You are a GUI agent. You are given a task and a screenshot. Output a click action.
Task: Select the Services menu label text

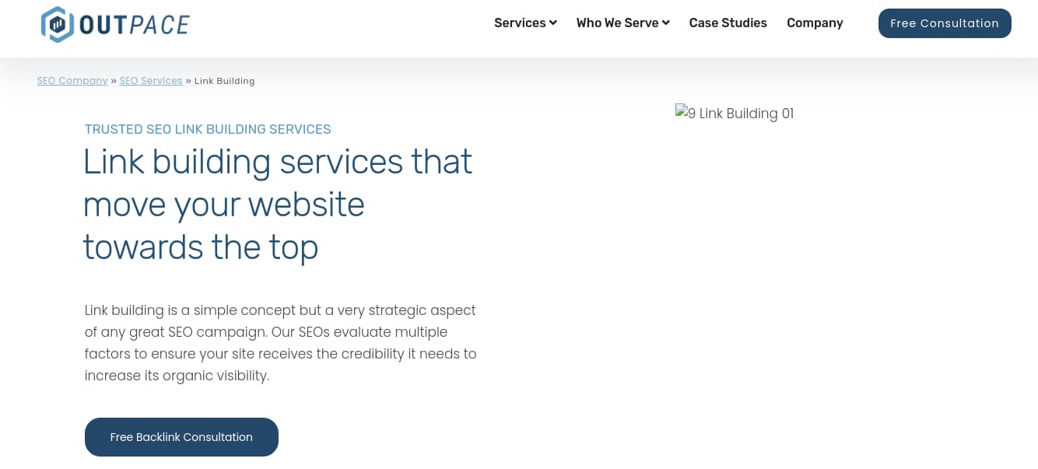pyautogui.click(x=520, y=23)
